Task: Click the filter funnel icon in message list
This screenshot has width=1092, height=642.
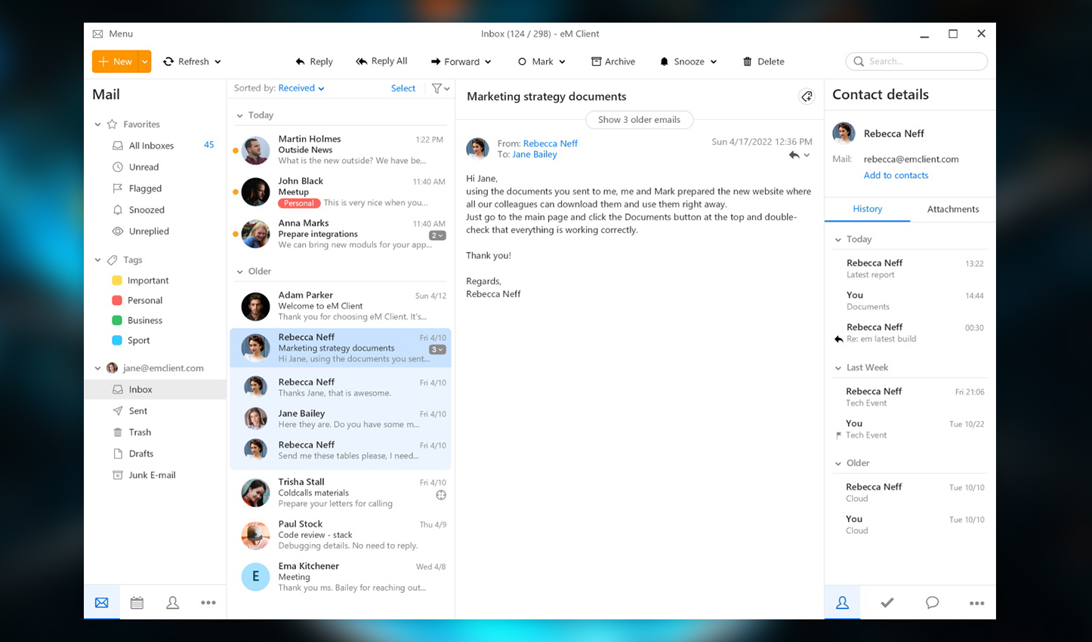Action: 437,88
